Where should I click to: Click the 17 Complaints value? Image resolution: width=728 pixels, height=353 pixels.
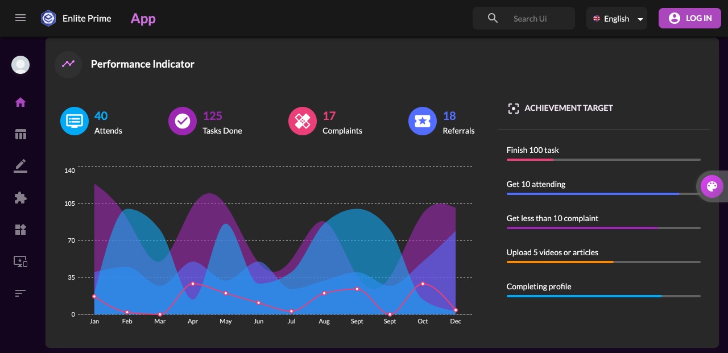(x=329, y=116)
